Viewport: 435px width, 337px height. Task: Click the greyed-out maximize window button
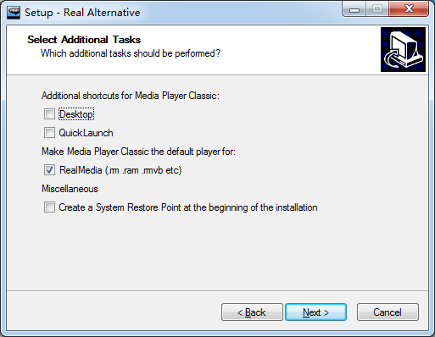click(x=377, y=9)
